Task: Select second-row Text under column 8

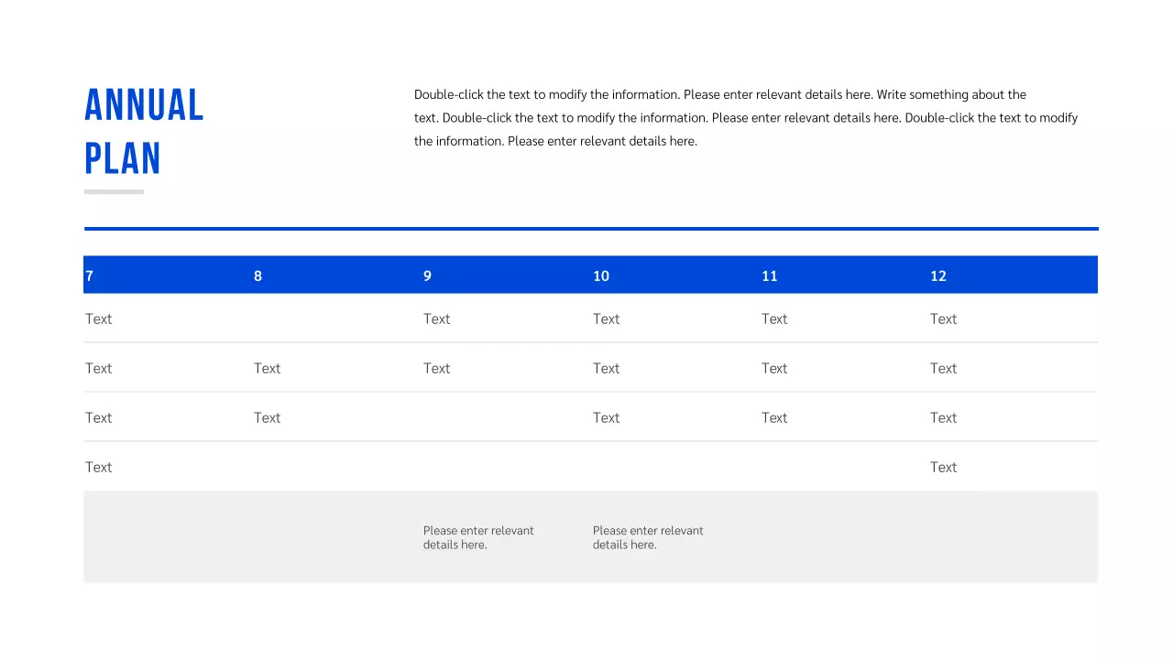Action: coord(267,369)
